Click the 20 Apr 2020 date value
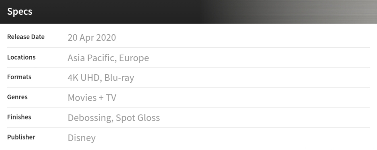This screenshot has height=150, width=377. pos(92,37)
